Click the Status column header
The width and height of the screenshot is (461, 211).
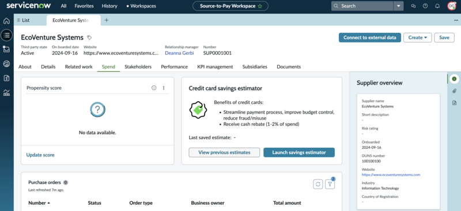coord(95,203)
